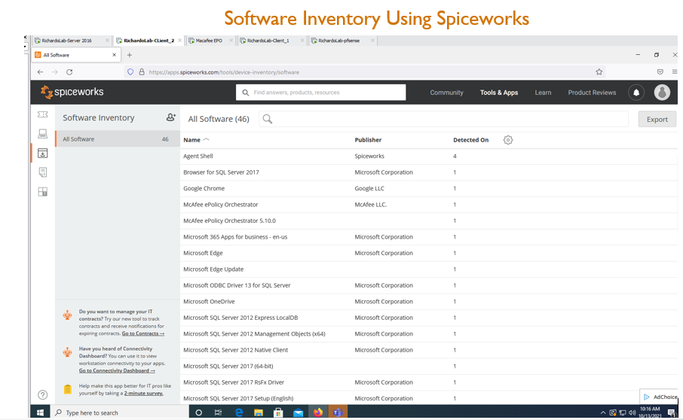
Task: Click the Find answers search field
Action: [x=320, y=92]
